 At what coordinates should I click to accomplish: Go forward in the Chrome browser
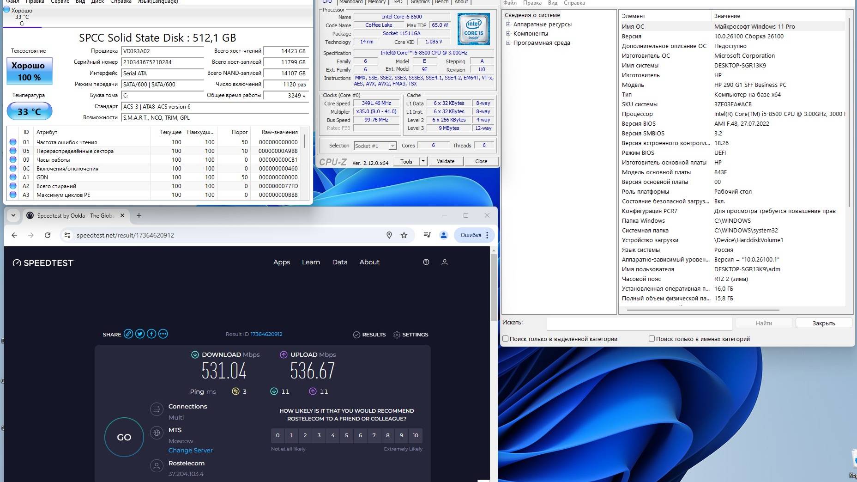(x=31, y=235)
